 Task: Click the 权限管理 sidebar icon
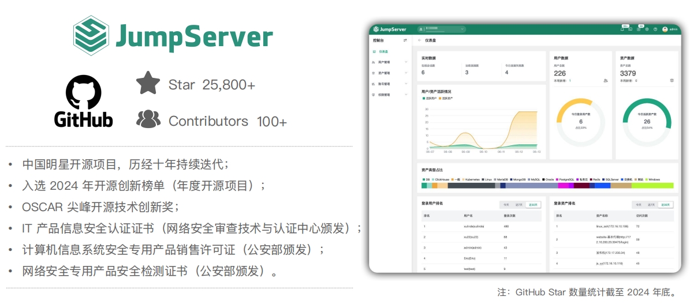click(374, 95)
